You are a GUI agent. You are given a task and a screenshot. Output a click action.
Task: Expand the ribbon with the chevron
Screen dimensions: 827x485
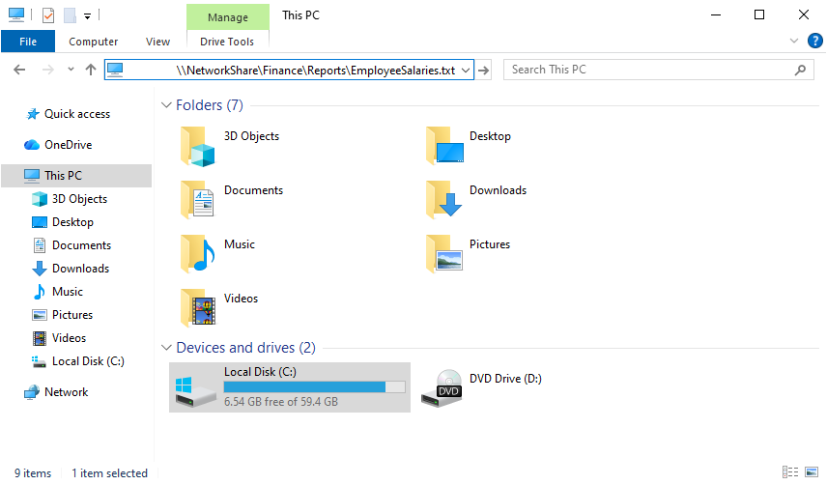pyautogui.click(x=794, y=42)
